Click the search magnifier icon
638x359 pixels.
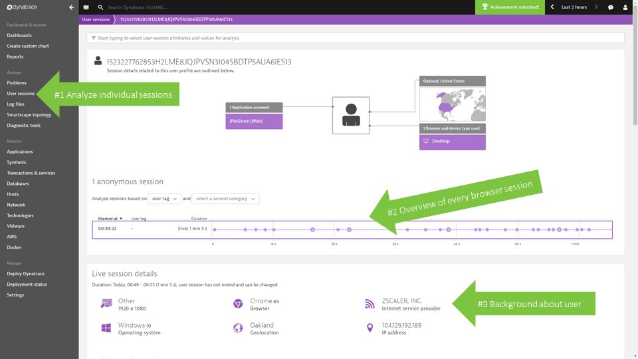pyautogui.click(x=100, y=7)
